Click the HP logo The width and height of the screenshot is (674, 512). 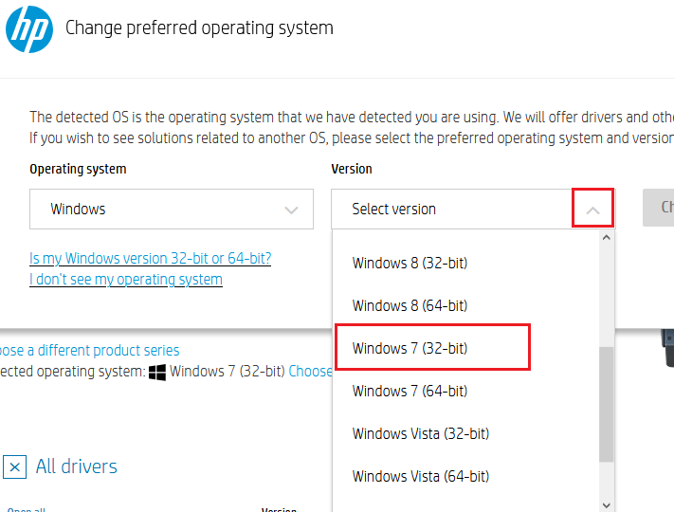point(29,28)
